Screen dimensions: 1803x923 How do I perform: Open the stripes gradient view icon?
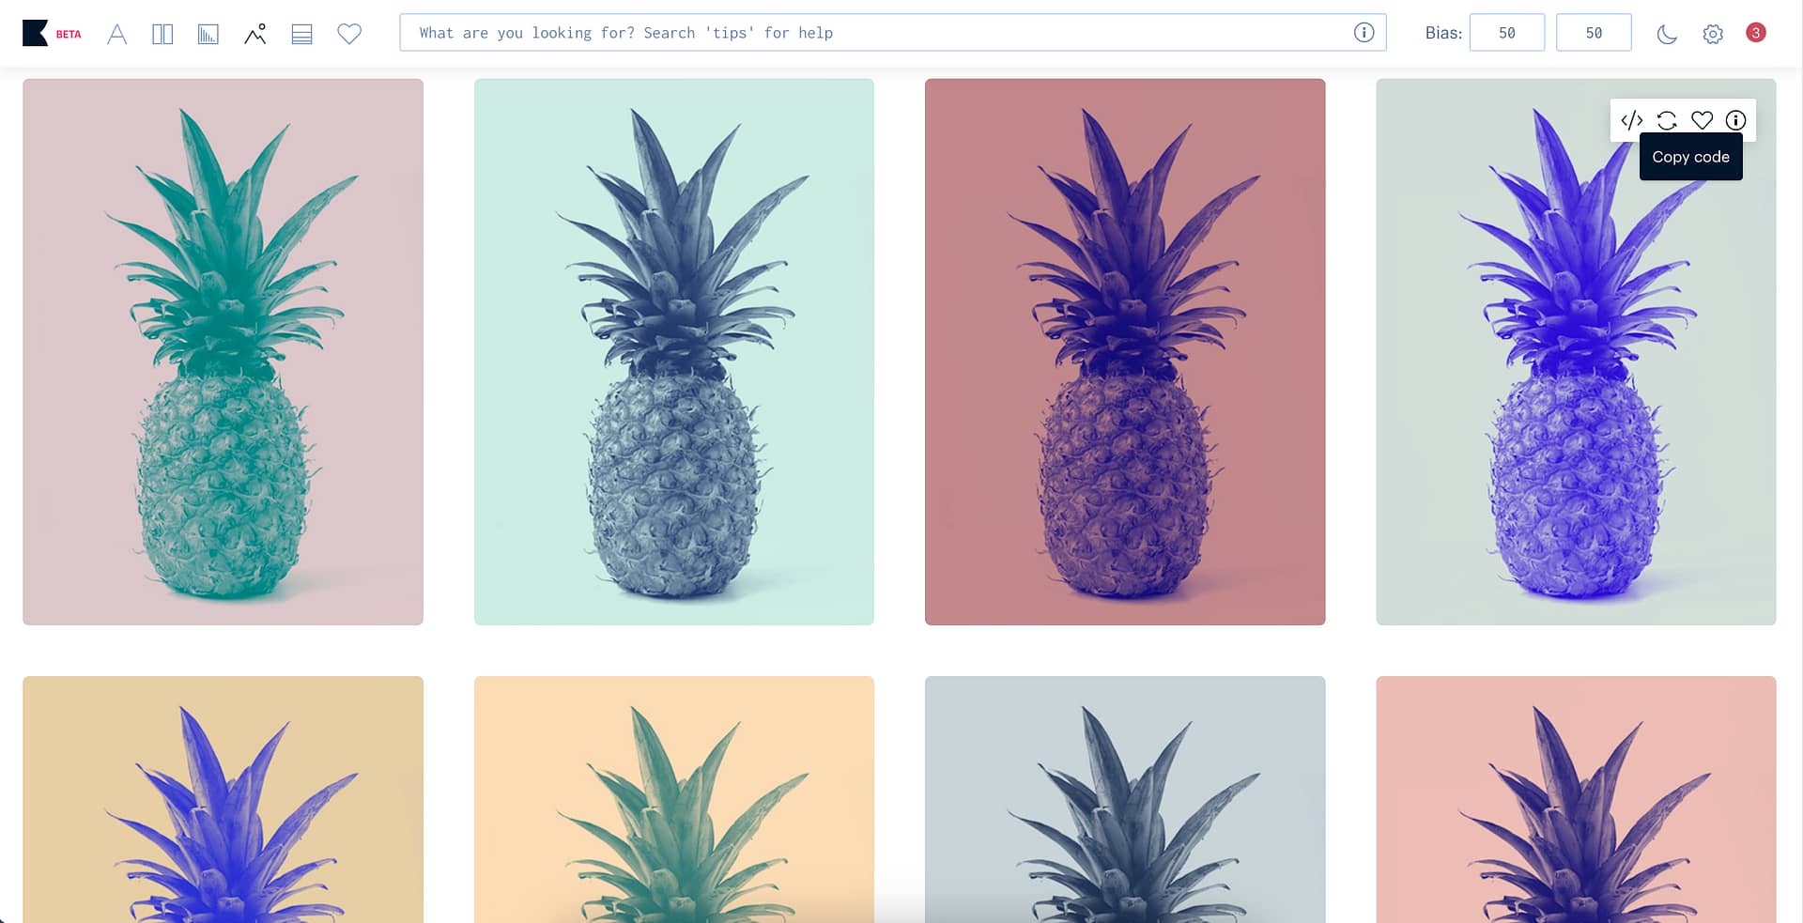301,34
